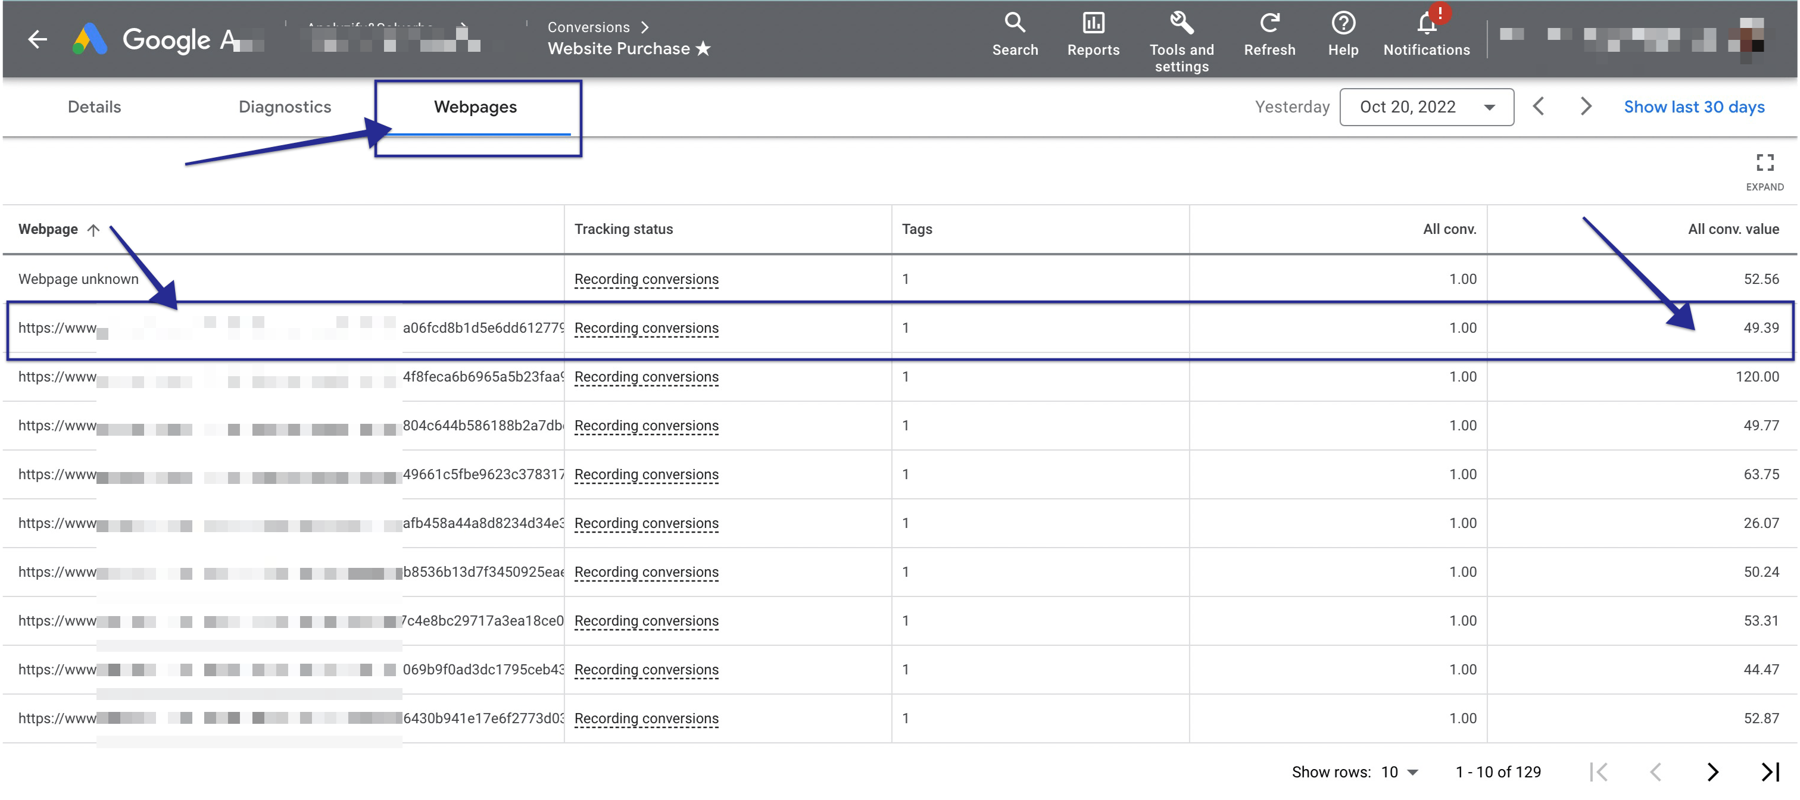Click Recording conversions for b8536b13d7f3 row
This screenshot has height=800, width=1800.
(645, 572)
